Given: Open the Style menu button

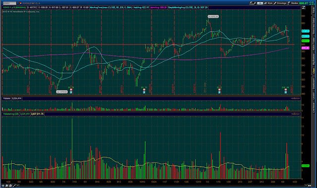Looking at the screenshot, I should [x=268, y=3].
